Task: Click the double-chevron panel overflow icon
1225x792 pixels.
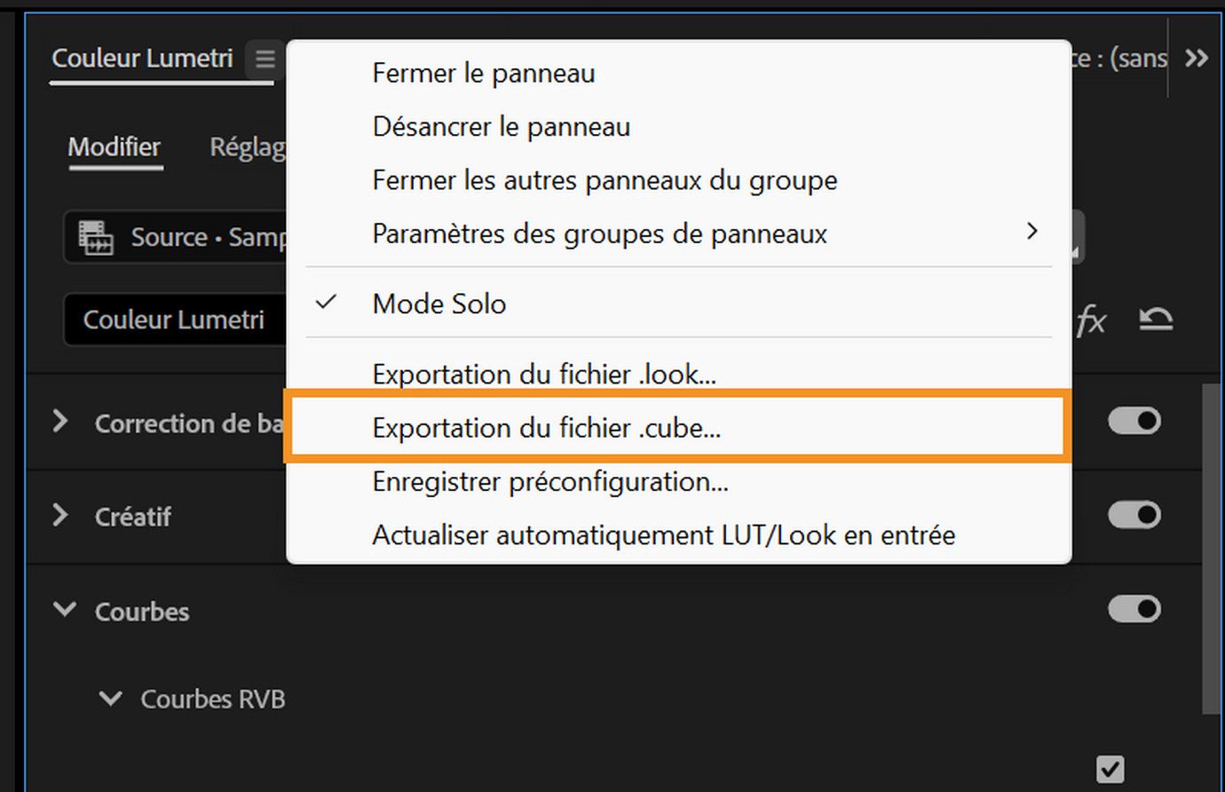Action: [x=1197, y=58]
